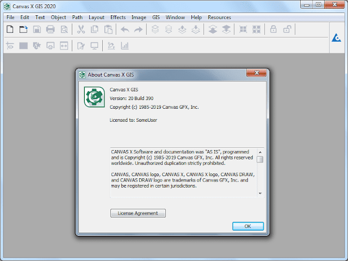
Task: Minimize the Canvas X GIS 2020 window
Action: coord(307,4)
